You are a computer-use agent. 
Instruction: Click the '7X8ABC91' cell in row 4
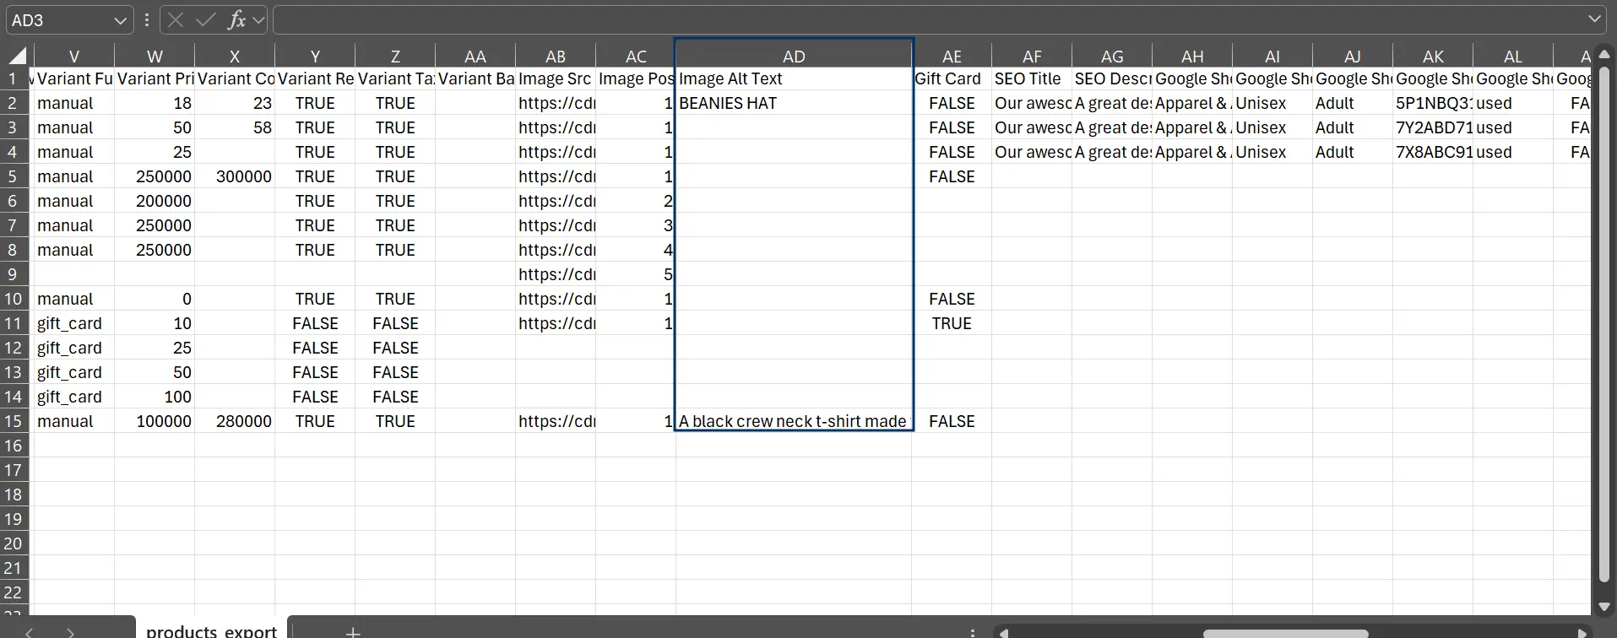pos(1433,152)
